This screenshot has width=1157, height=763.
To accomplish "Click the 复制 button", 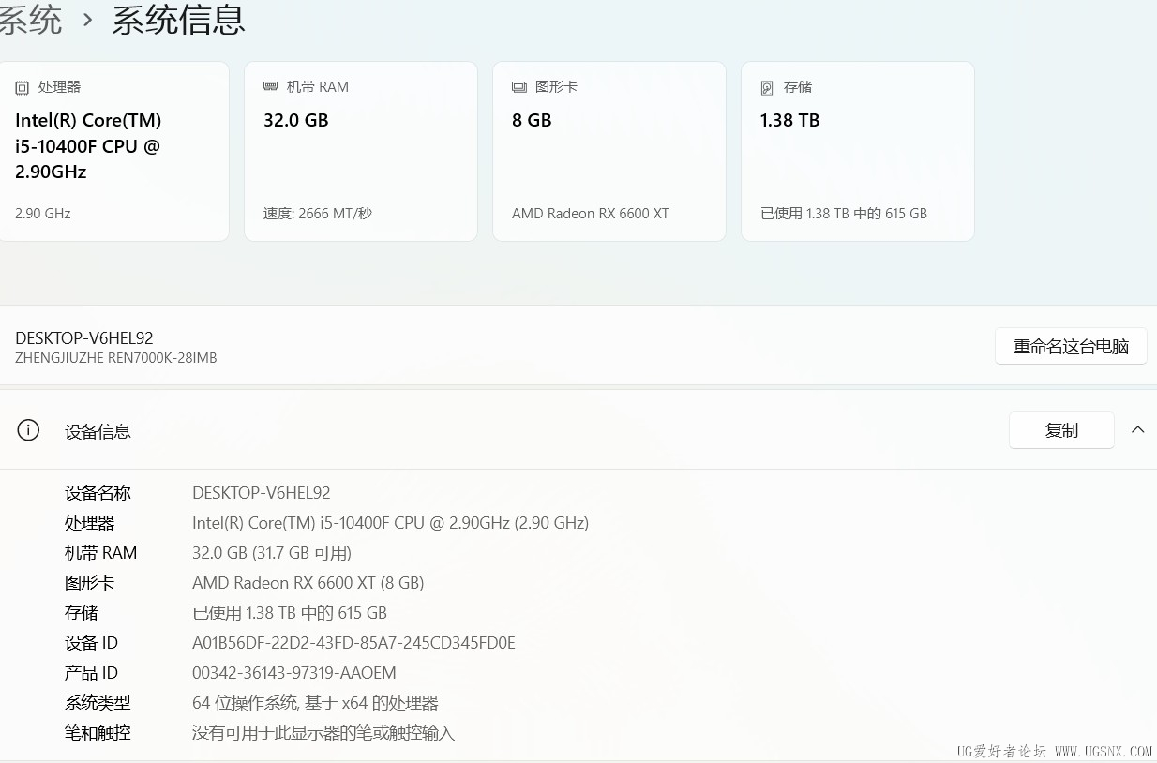I will 1061,430.
